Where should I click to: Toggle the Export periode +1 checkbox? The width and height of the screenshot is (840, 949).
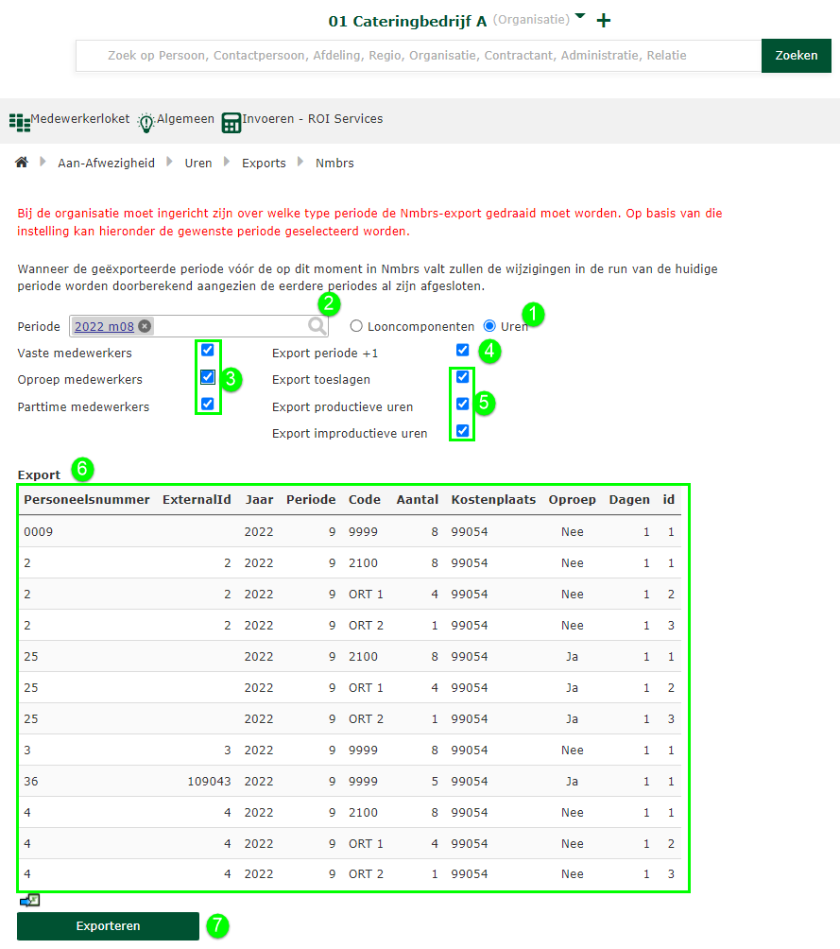click(462, 350)
